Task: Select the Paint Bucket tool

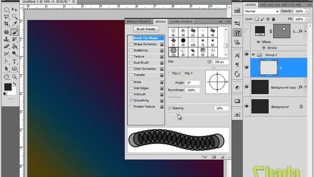Action: 14,46
